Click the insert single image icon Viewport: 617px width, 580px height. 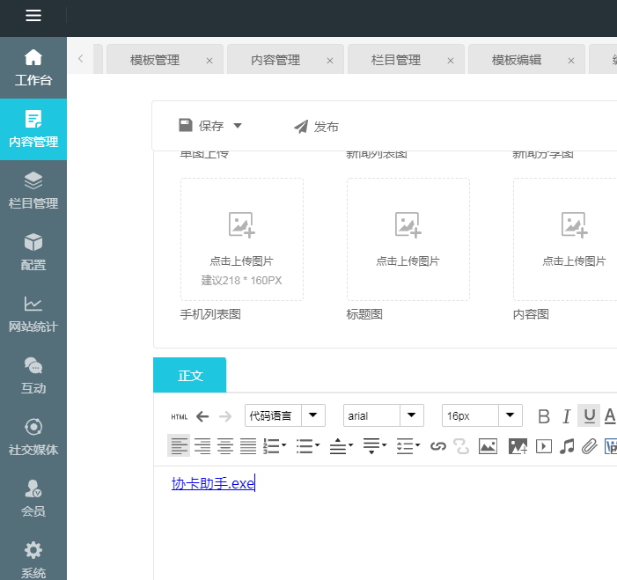point(488,446)
